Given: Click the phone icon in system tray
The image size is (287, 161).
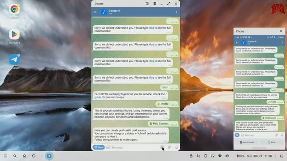Looking at the screenshot, I should point(205,156).
